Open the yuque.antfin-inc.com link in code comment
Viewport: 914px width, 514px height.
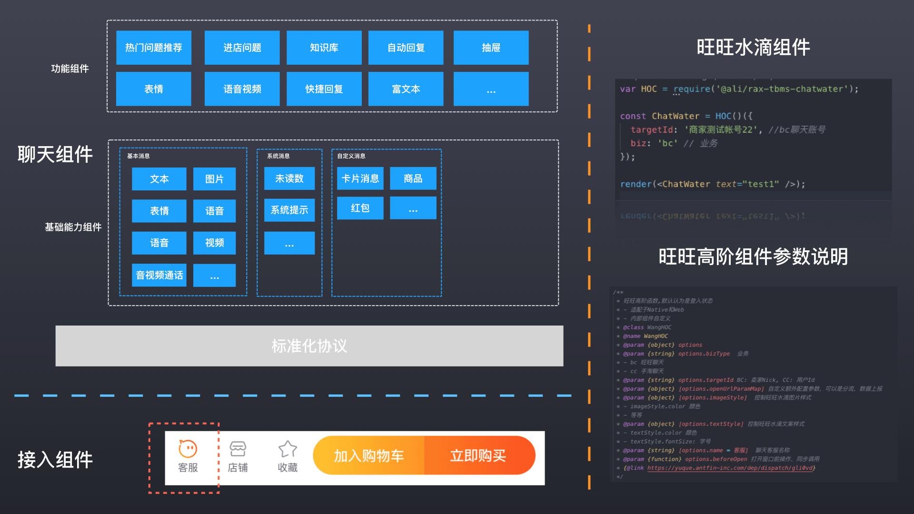(x=730, y=468)
